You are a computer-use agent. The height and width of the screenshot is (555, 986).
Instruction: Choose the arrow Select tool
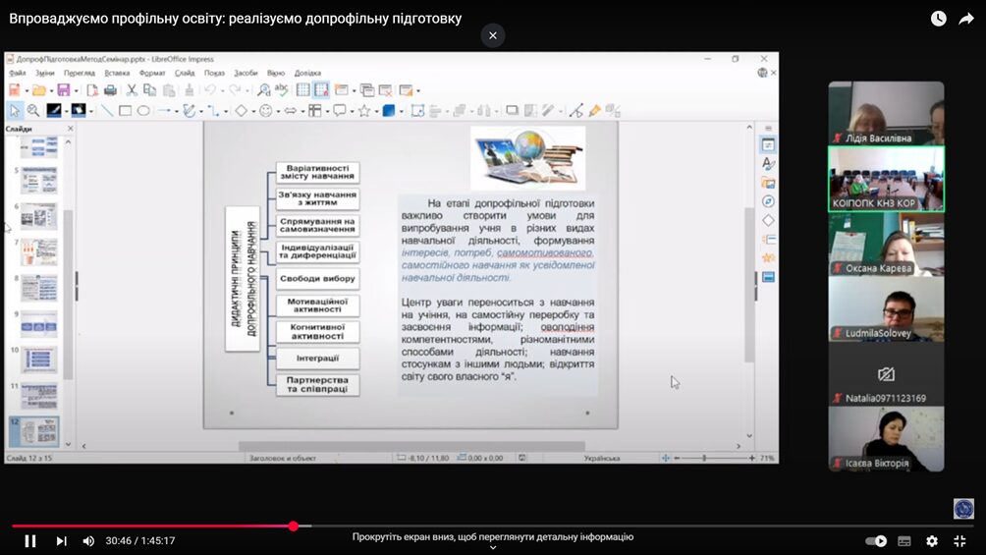click(15, 111)
